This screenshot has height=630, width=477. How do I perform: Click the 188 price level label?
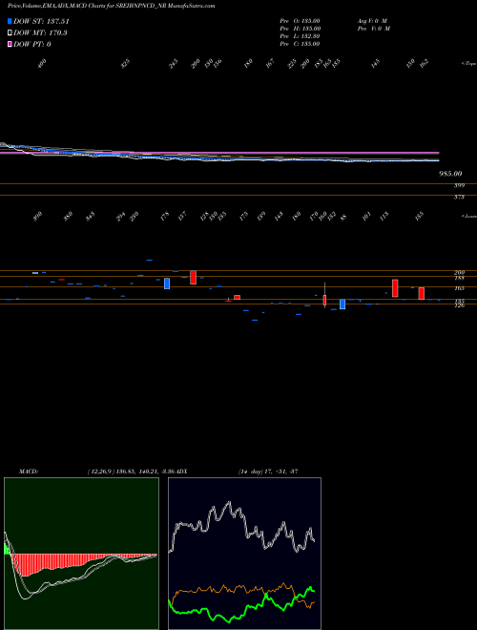tap(460, 278)
